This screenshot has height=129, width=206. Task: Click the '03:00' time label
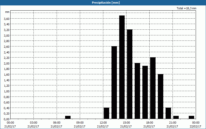[x=34, y=123]
